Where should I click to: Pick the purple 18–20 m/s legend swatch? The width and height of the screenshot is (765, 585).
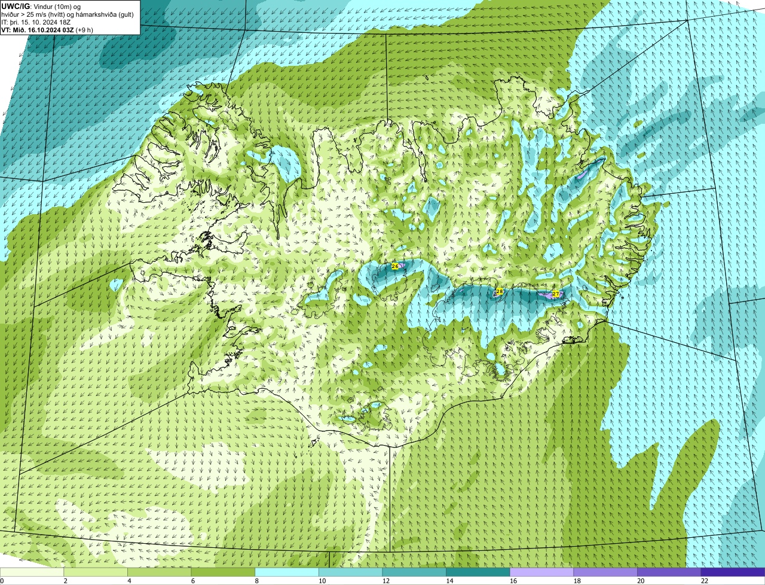[x=605, y=572]
